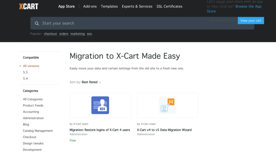
Task: Open SSL Certificates page
Action: [169, 6]
